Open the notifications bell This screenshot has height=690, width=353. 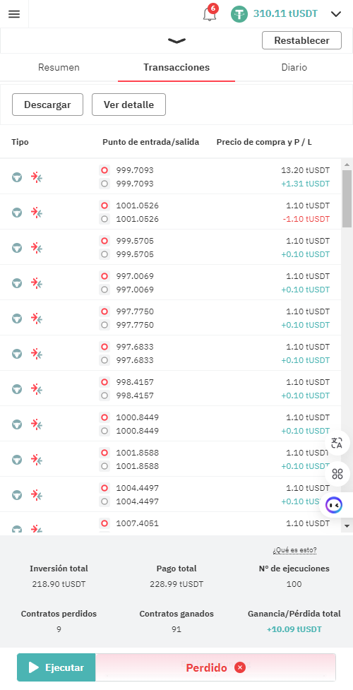[x=210, y=14]
